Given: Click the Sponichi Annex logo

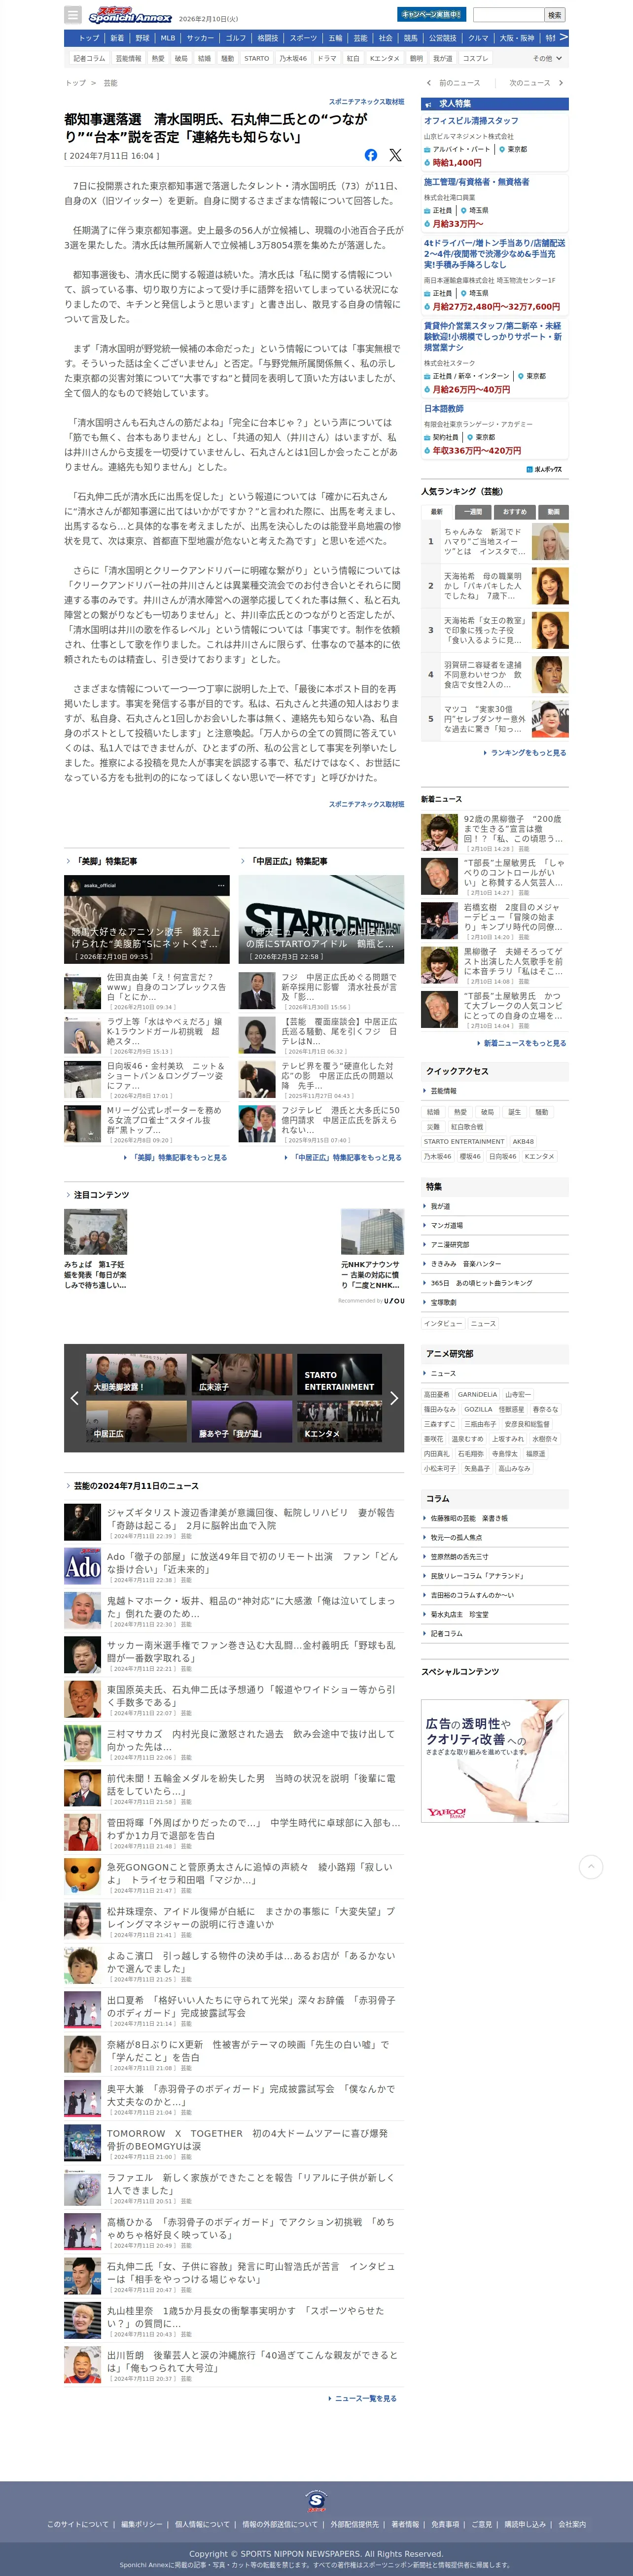Looking at the screenshot, I should (129, 15).
